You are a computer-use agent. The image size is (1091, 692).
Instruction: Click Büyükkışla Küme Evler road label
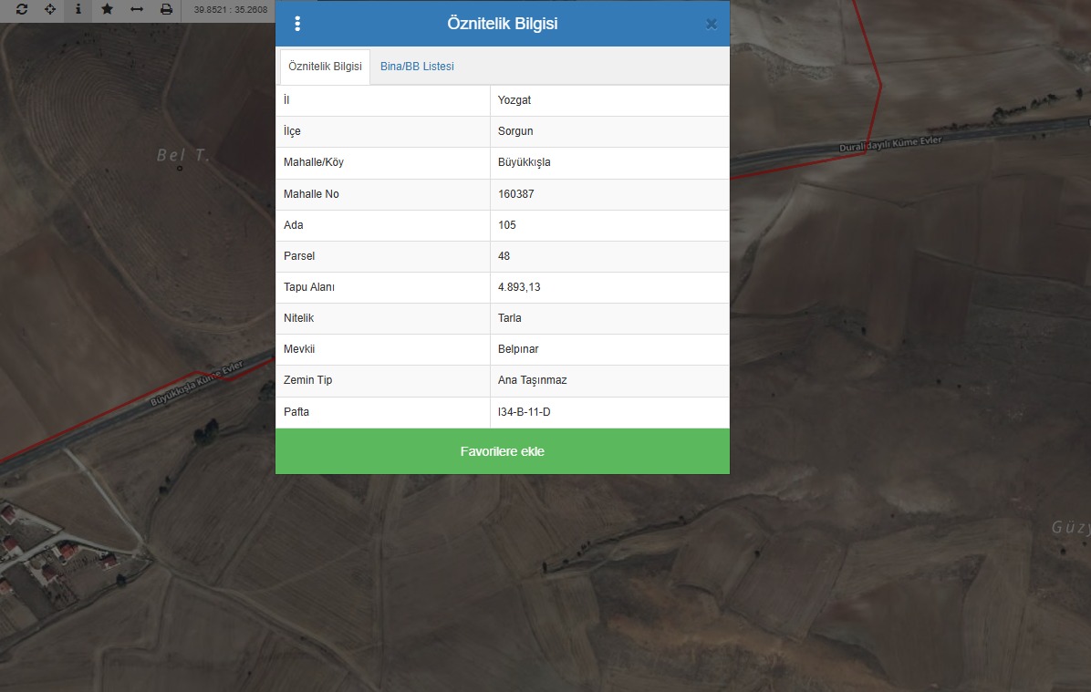click(x=197, y=383)
